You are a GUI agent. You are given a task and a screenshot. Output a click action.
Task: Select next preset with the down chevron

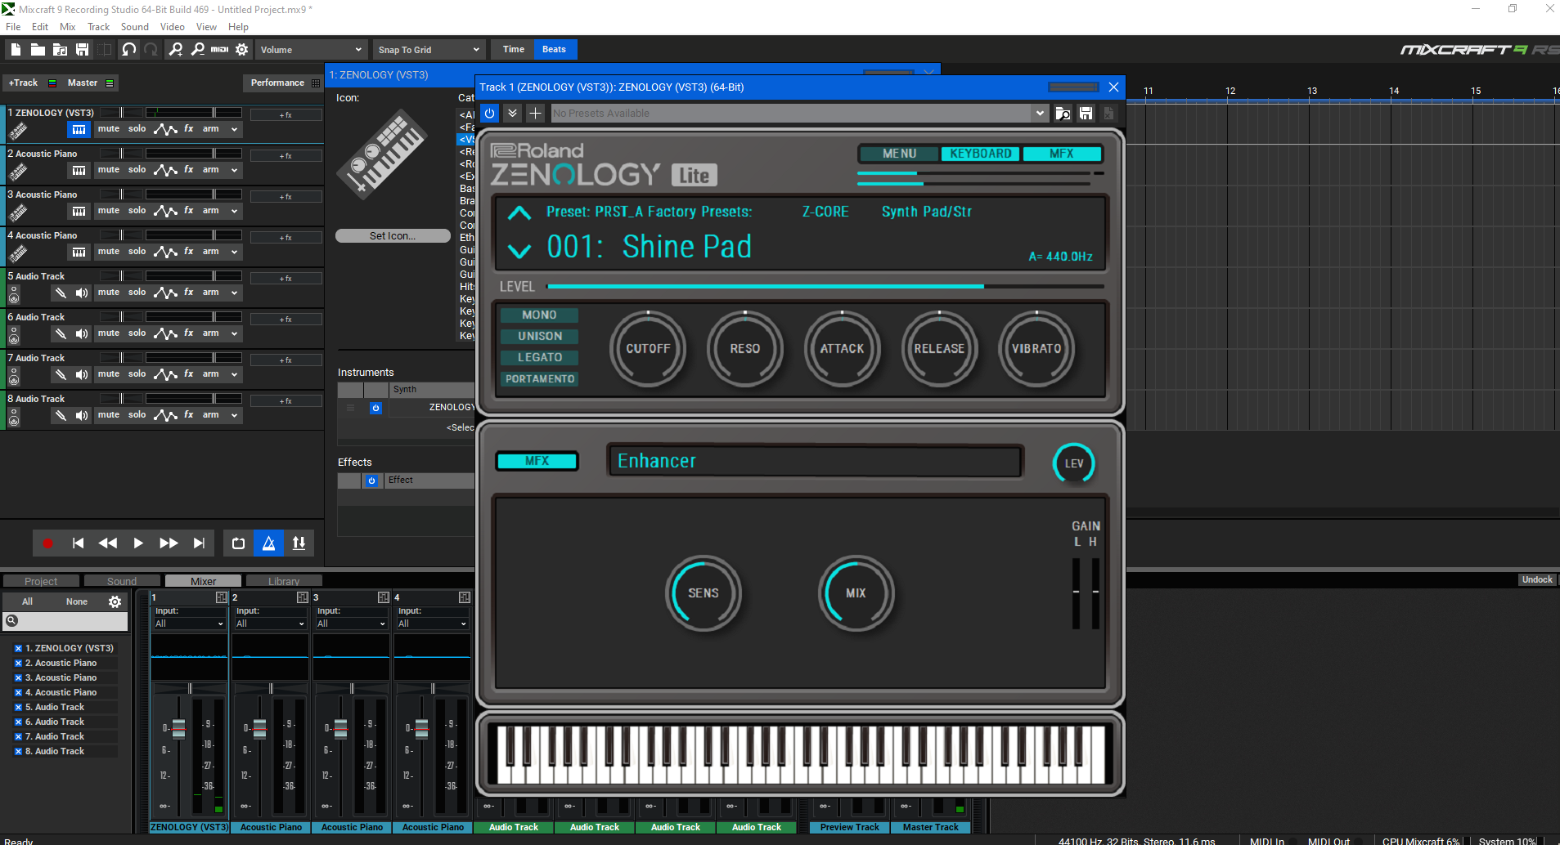click(x=519, y=250)
